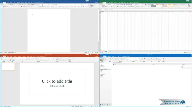This screenshot has width=192, height=107.
Task: Open the Outlook Send/Receive tab
Action: tap(108, 56)
